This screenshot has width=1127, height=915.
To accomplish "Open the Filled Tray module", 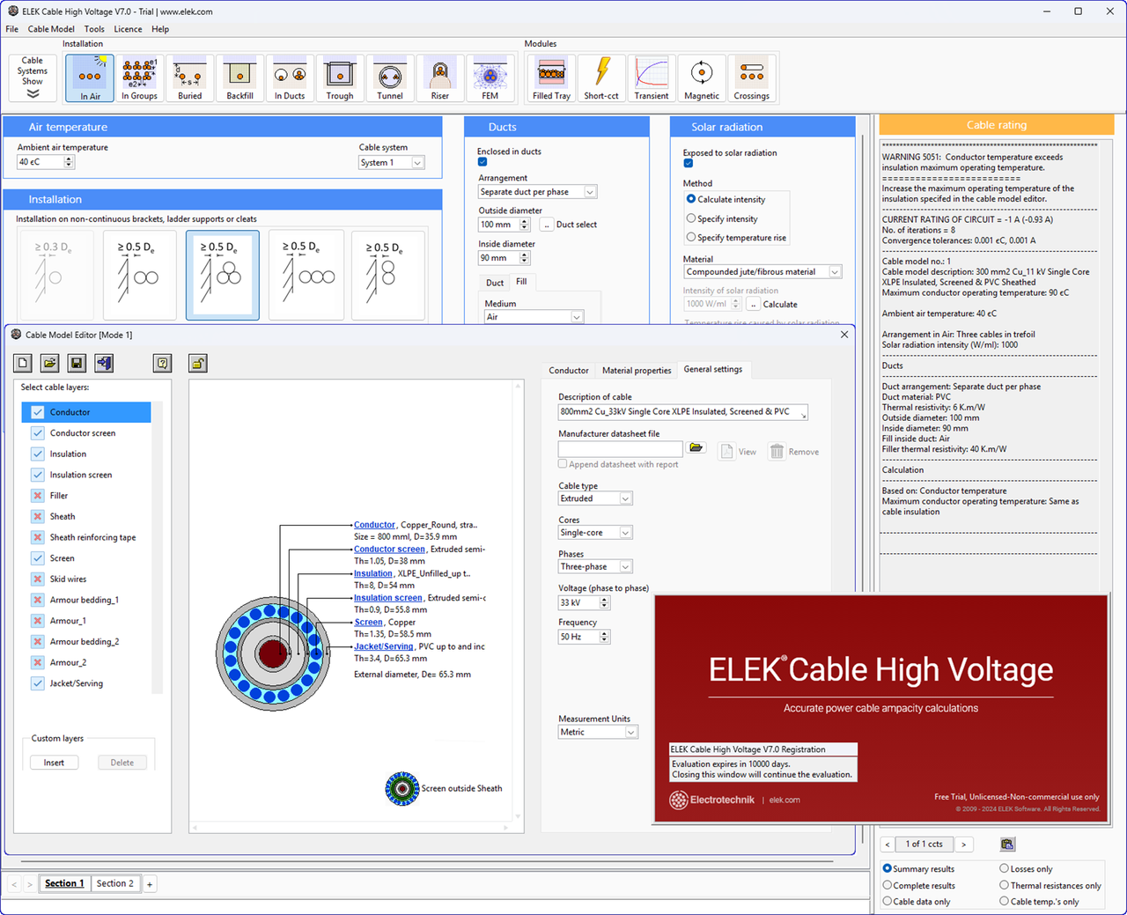I will pos(551,78).
